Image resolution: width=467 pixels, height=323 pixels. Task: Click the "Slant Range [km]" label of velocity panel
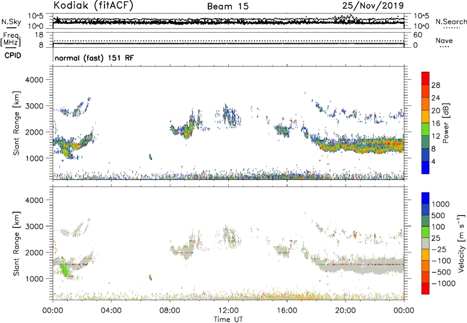16,243
